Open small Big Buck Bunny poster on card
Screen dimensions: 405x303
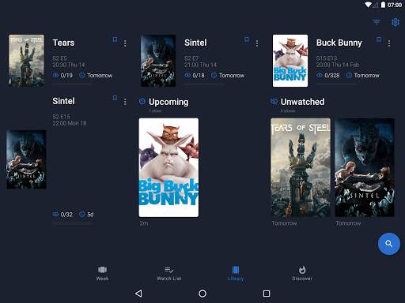click(x=290, y=61)
